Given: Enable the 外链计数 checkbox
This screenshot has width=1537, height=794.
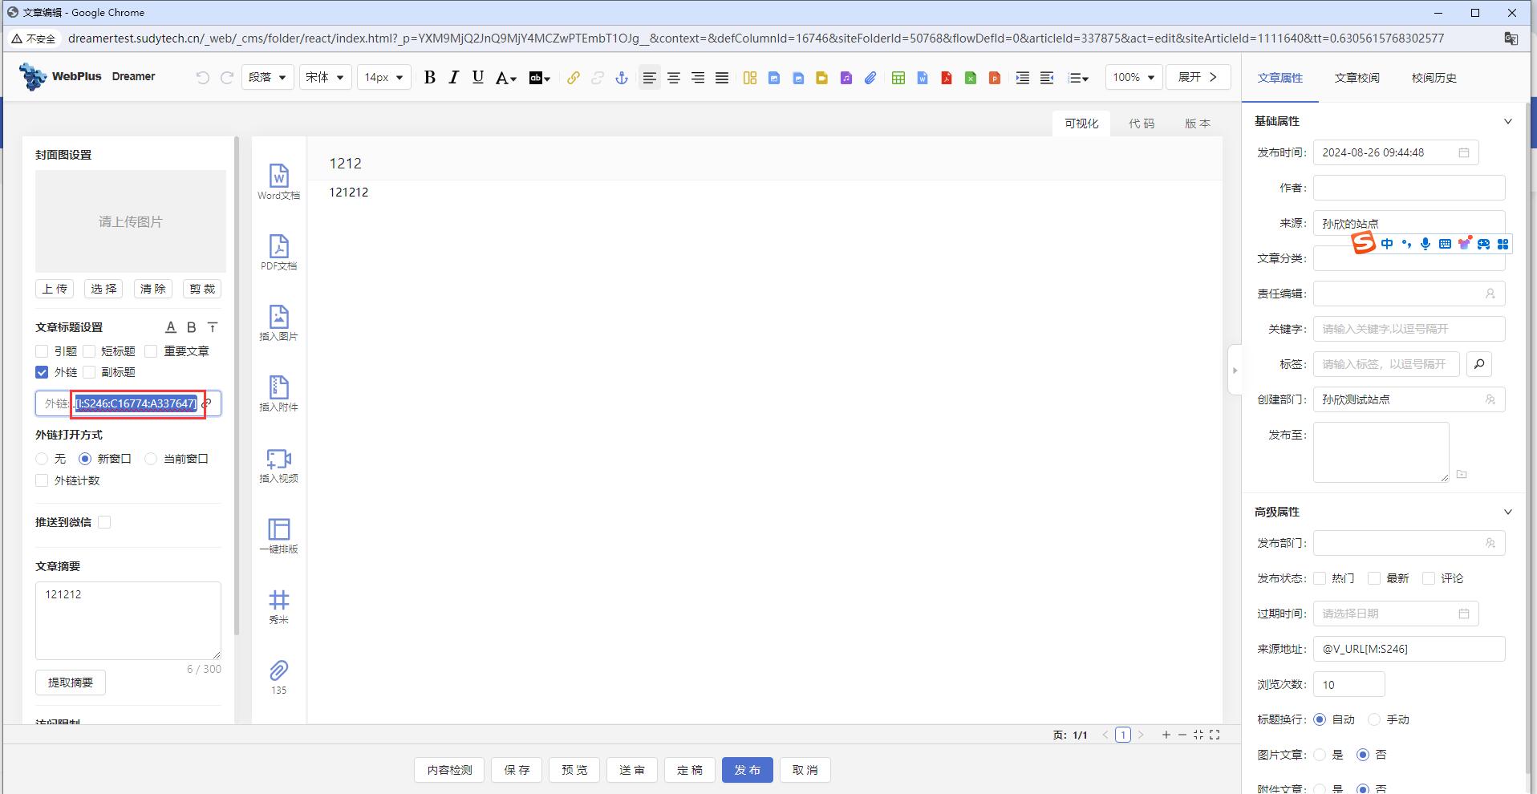Looking at the screenshot, I should tap(42, 480).
